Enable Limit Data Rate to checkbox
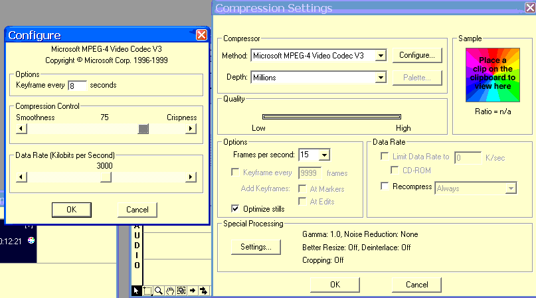 click(385, 156)
